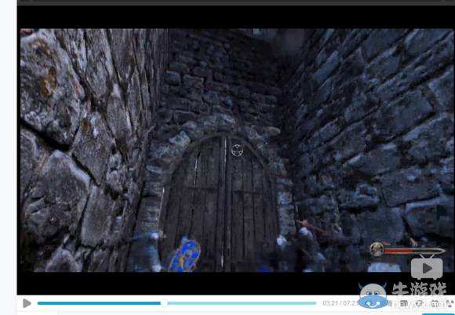
Task: Click the blue shield at door bottom
Action: (184, 255)
